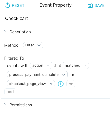Click the chevron in the matches dropdown
The width and height of the screenshot is (110, 114).
pos(85,66)
